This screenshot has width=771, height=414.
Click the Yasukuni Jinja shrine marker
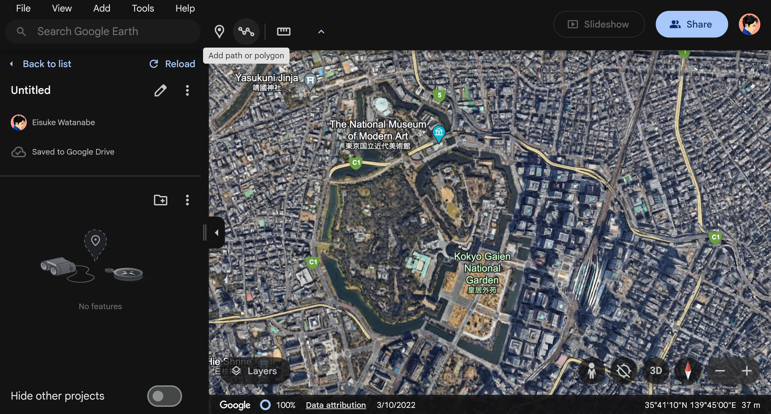coord(310,81)
